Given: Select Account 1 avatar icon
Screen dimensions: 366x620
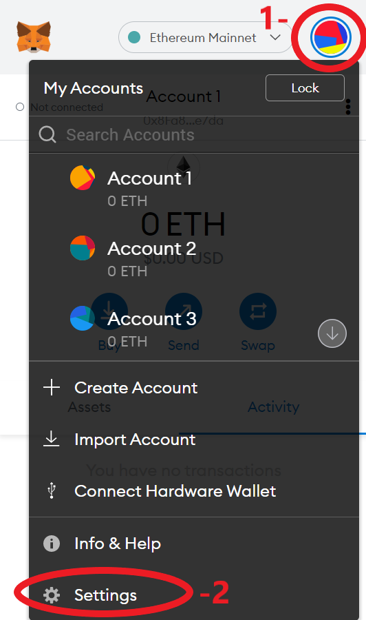Looking at the screenshot, I should click(83, 178).
